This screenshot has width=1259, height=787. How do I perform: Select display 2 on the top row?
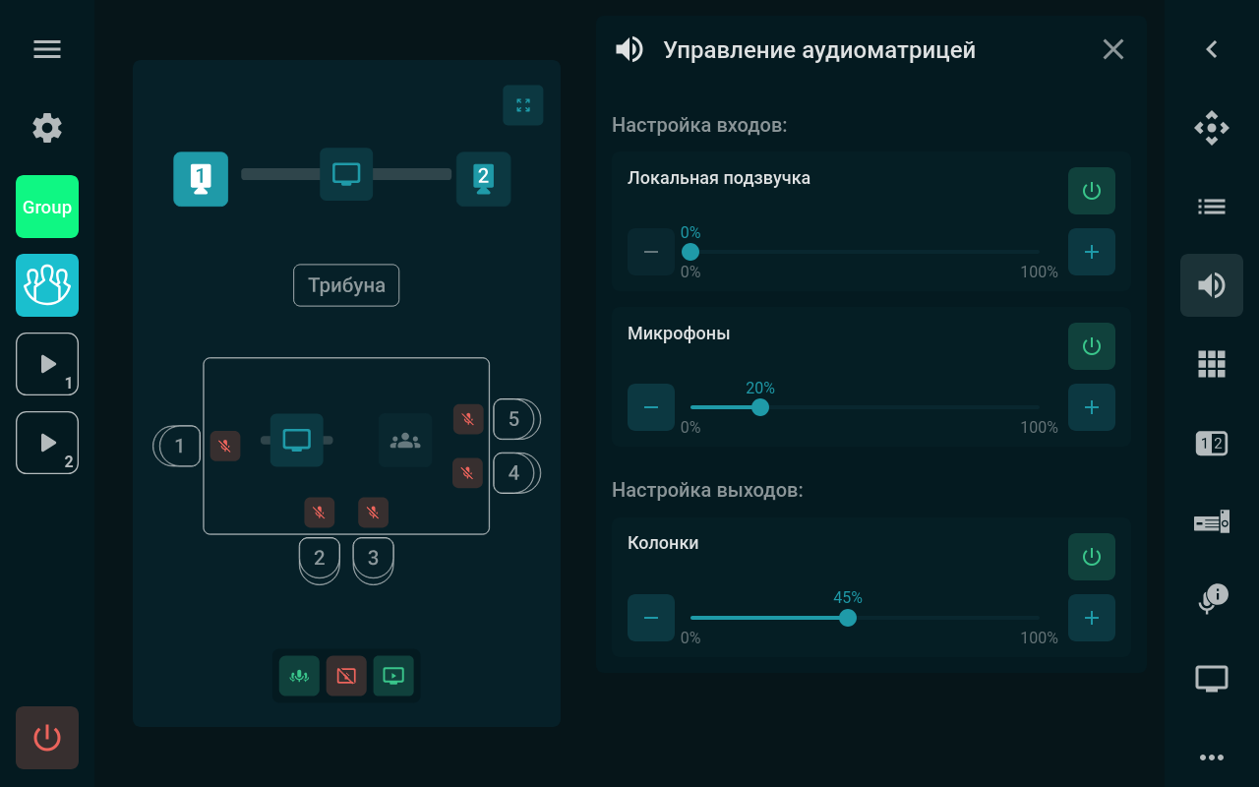483,179
